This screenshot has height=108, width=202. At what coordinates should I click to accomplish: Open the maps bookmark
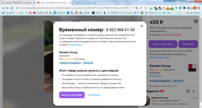point(167,13)
